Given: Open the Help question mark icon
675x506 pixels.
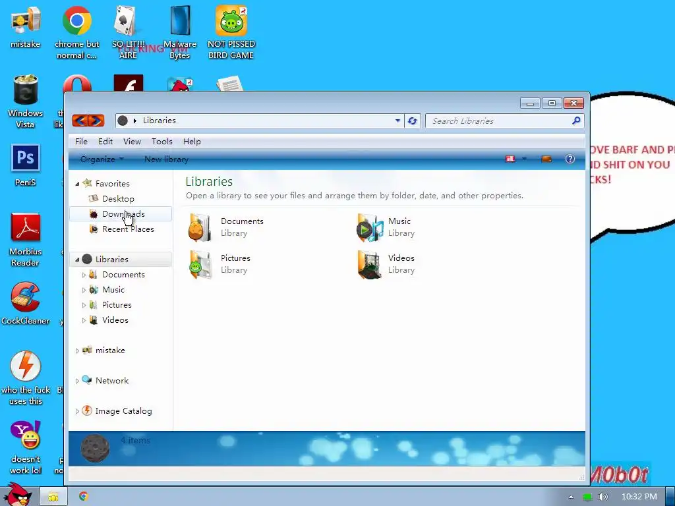Looking at the screenshot, I should [570, 159].
